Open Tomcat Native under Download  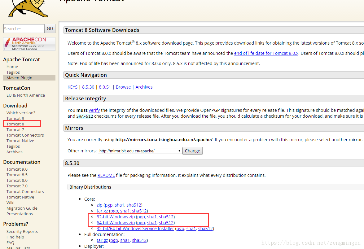(x=20, y=141)
